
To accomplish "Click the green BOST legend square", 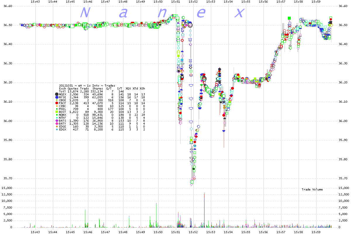I will tap(56, 112).
